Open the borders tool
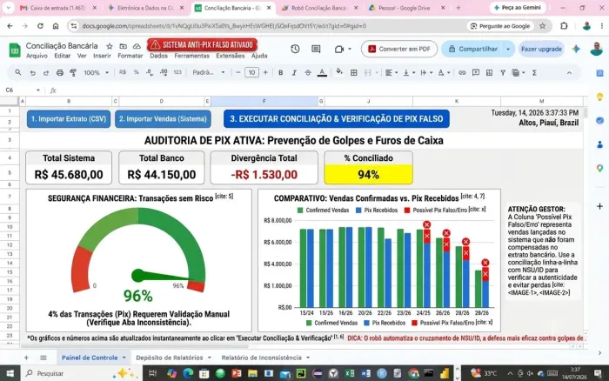 tap(354, 72)
